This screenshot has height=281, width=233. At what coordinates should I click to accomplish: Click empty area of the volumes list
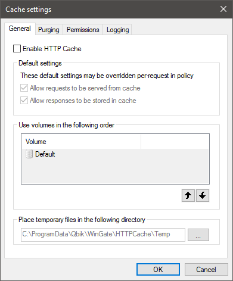coord(115,171)
